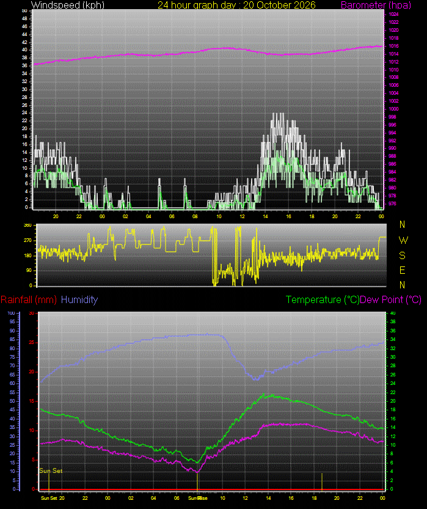
Task: Click the 24 windspeed axis value
Action: point(24,113)
